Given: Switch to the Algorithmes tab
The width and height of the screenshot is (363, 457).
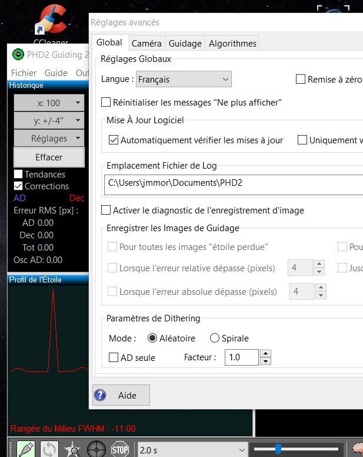Looking at the screenshot, I should pos(232,44).
